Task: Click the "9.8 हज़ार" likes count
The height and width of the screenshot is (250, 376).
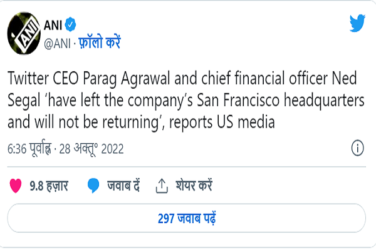Action: click(x=49, y=186)
